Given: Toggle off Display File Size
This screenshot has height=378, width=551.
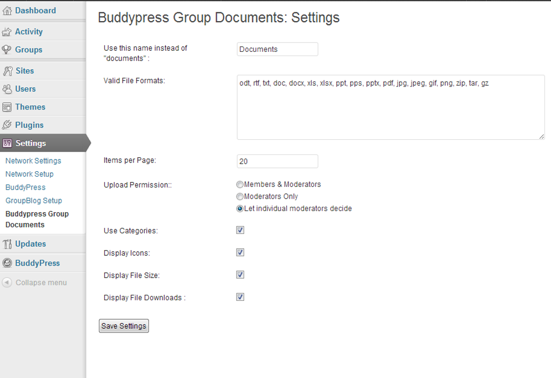Looking at the screenshot, I should [x=240, y=274].
